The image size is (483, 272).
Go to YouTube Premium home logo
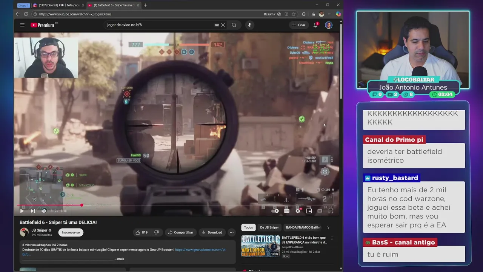pyautogui.click(x=42, y=25)
